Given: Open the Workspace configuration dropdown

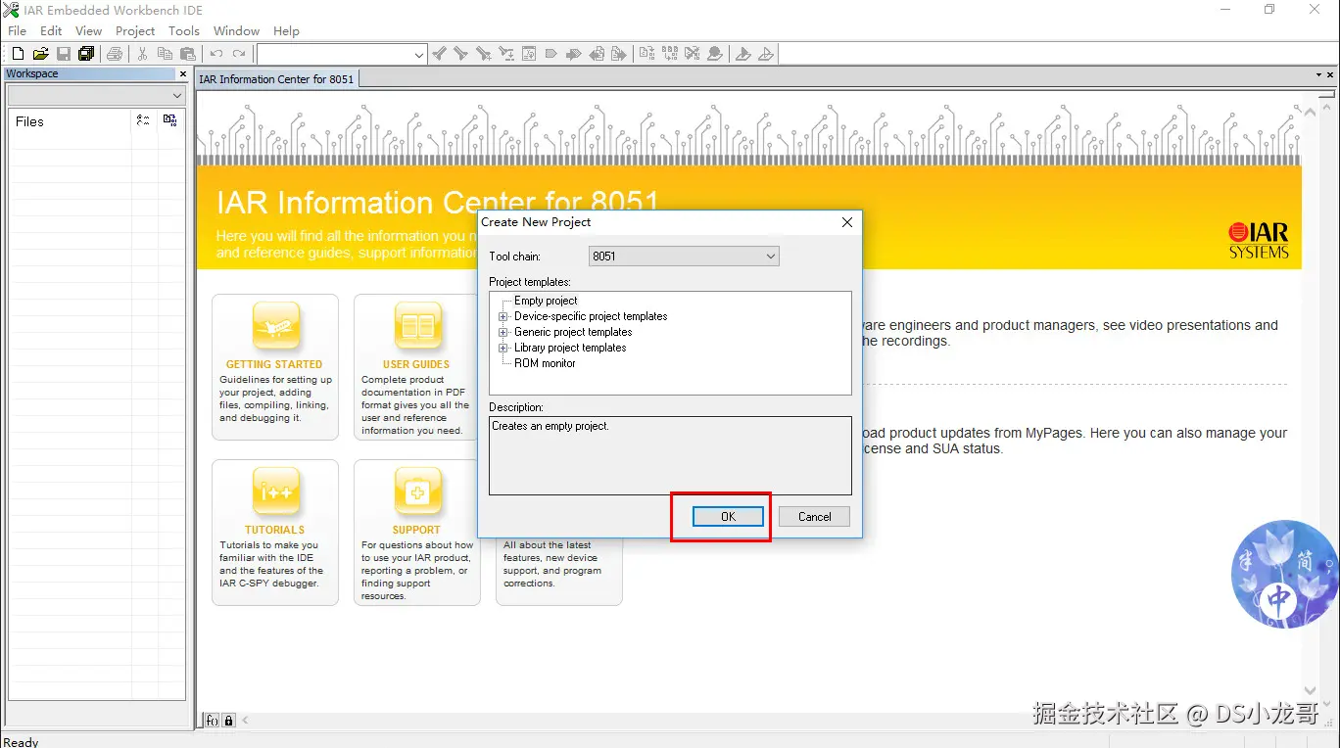Looking at the screenshot, I should click(x=96, y=95).
